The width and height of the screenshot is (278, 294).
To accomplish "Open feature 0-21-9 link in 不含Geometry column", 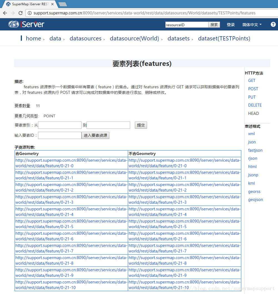I will (185, 273).
